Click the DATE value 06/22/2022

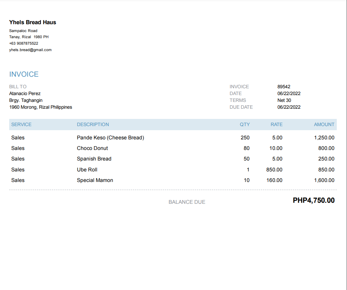pos(289,94)
